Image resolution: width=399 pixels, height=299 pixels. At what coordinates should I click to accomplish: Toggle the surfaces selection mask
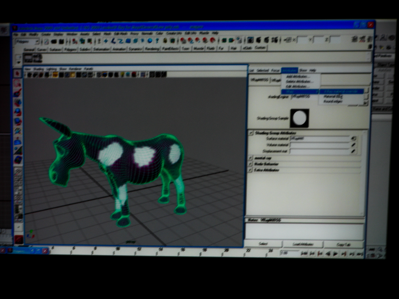point(129,41)
